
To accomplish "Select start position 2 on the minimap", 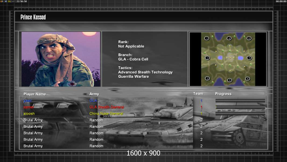I will [x=207, y=58].
